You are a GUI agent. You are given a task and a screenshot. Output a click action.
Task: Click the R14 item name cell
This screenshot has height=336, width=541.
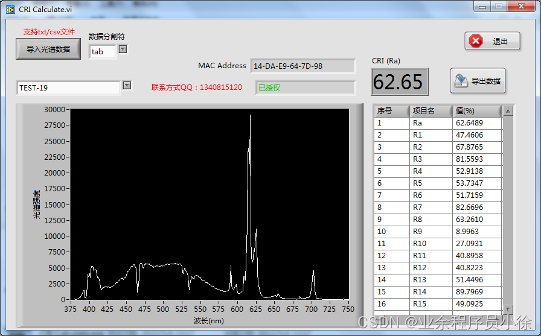click(431, 292)
